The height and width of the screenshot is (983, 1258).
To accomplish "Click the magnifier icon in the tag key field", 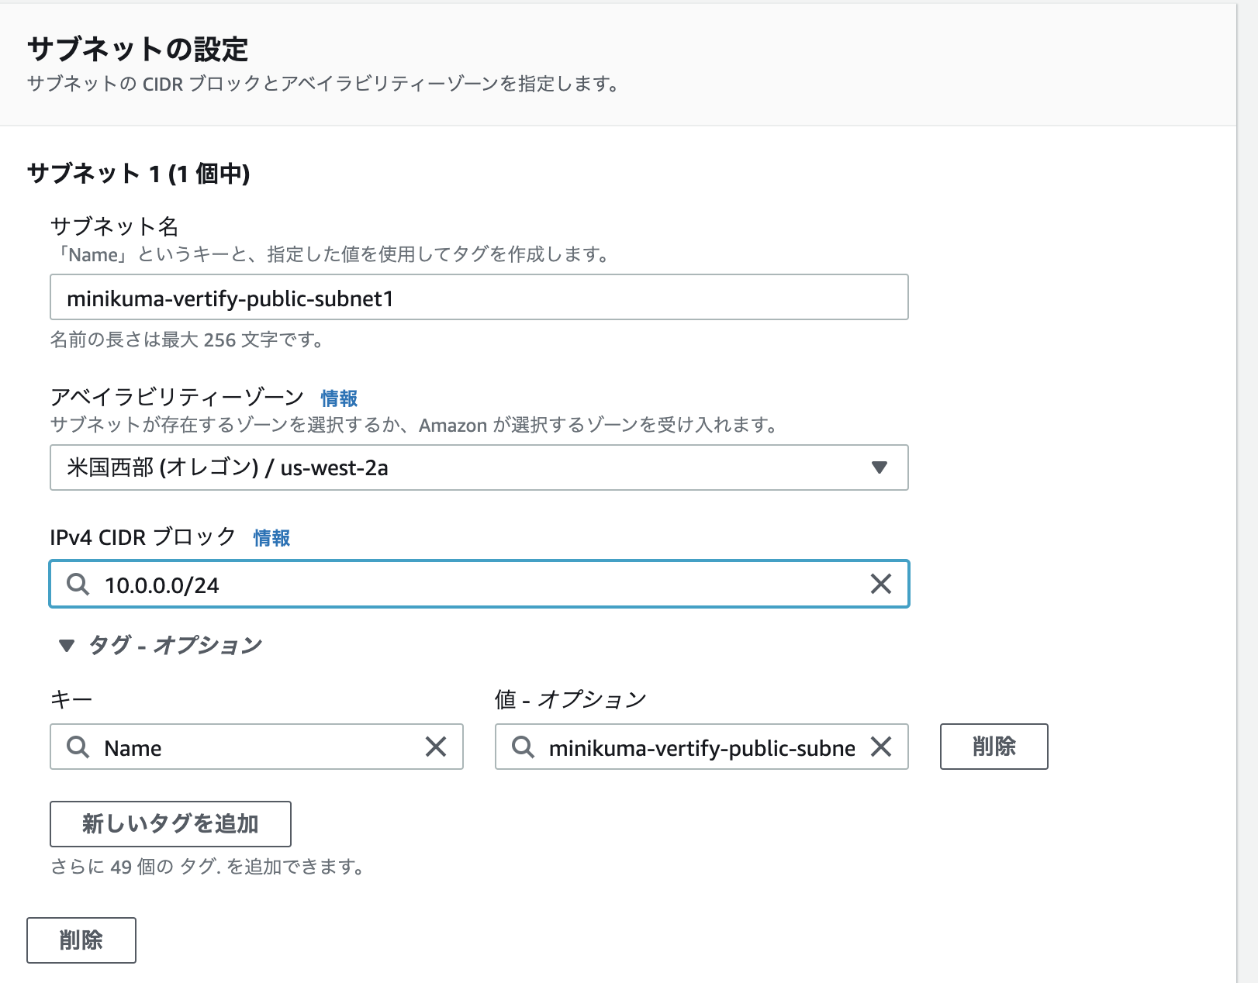I will [x=77, y=747].
